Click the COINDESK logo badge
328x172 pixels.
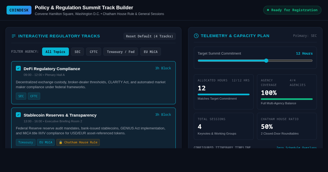pyautogui.click(x=19, y=10)
